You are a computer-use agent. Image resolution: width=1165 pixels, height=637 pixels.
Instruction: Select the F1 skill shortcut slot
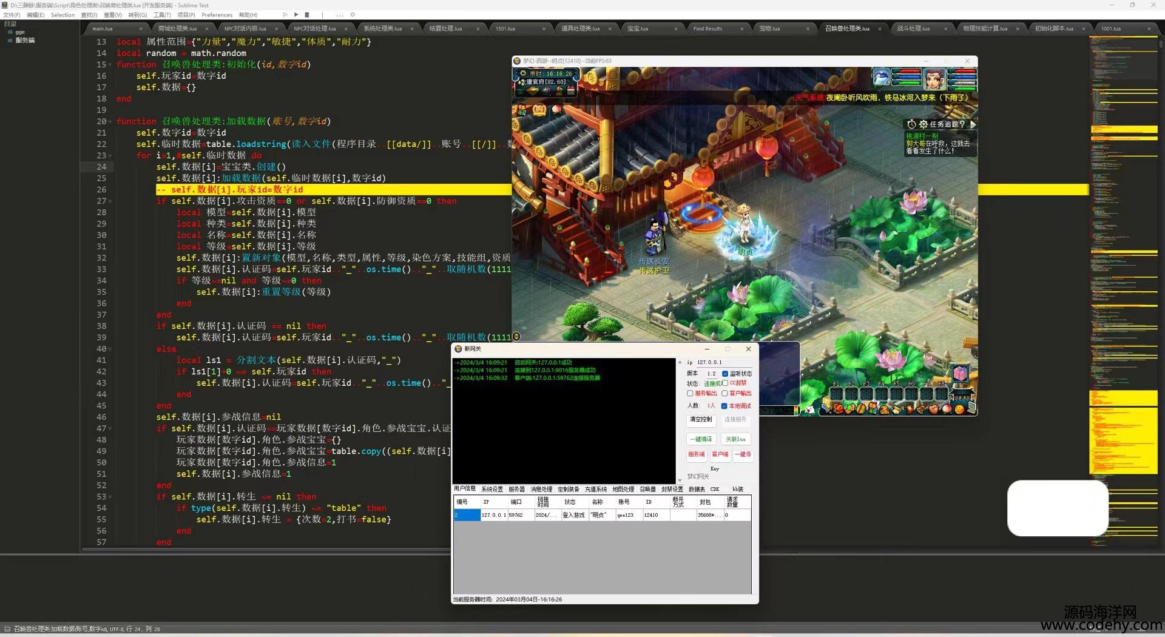pyautogui.click(x=837, y=394)
